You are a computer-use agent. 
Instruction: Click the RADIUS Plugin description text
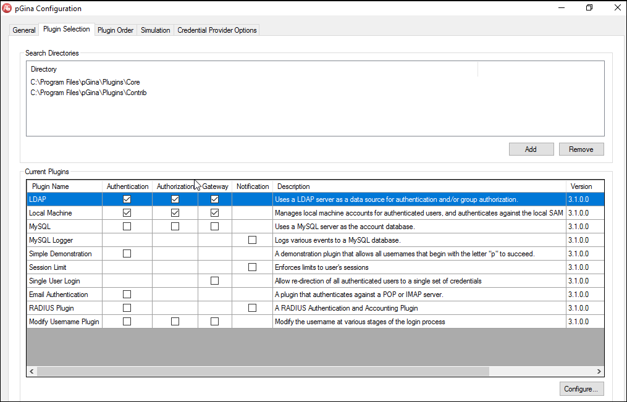pos(347,308)
